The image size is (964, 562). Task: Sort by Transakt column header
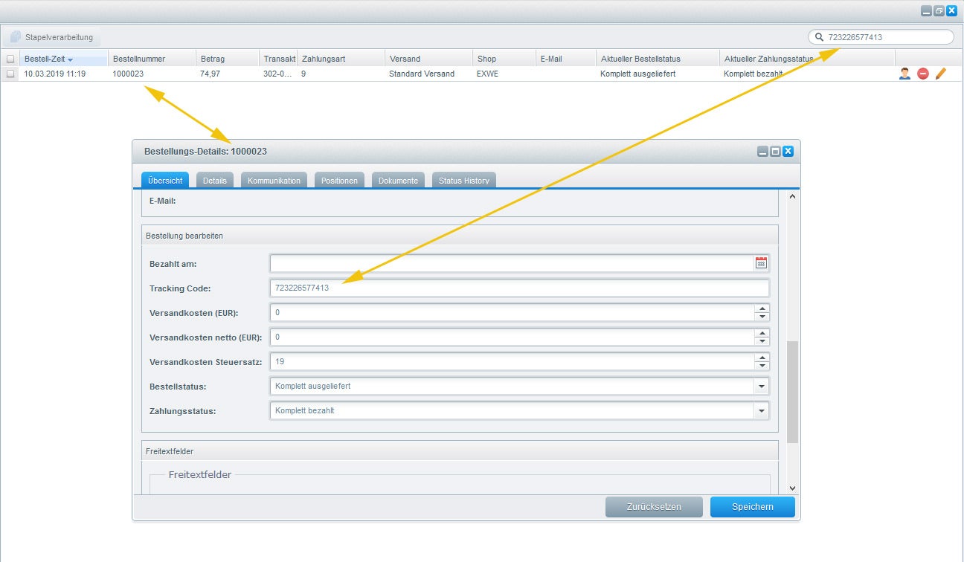tap(278, 59)
